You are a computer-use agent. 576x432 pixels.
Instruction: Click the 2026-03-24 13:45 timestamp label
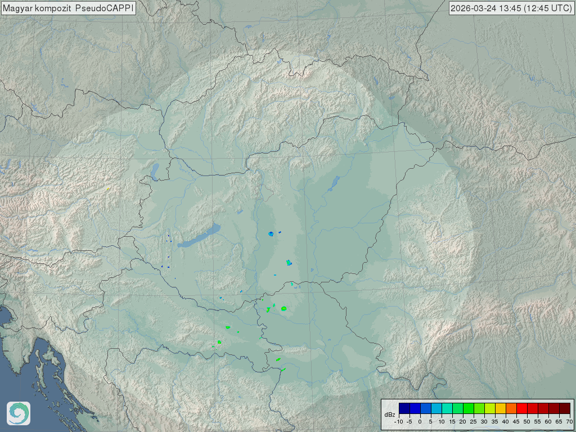pos(511,8)
